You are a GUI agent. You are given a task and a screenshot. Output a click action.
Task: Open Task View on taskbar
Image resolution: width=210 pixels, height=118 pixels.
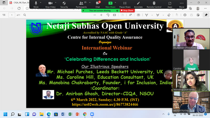[x=20, y=114]
